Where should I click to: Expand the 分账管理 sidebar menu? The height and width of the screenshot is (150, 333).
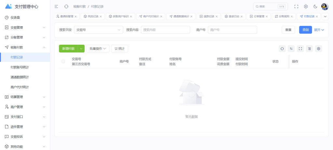[x=25, y=38]
